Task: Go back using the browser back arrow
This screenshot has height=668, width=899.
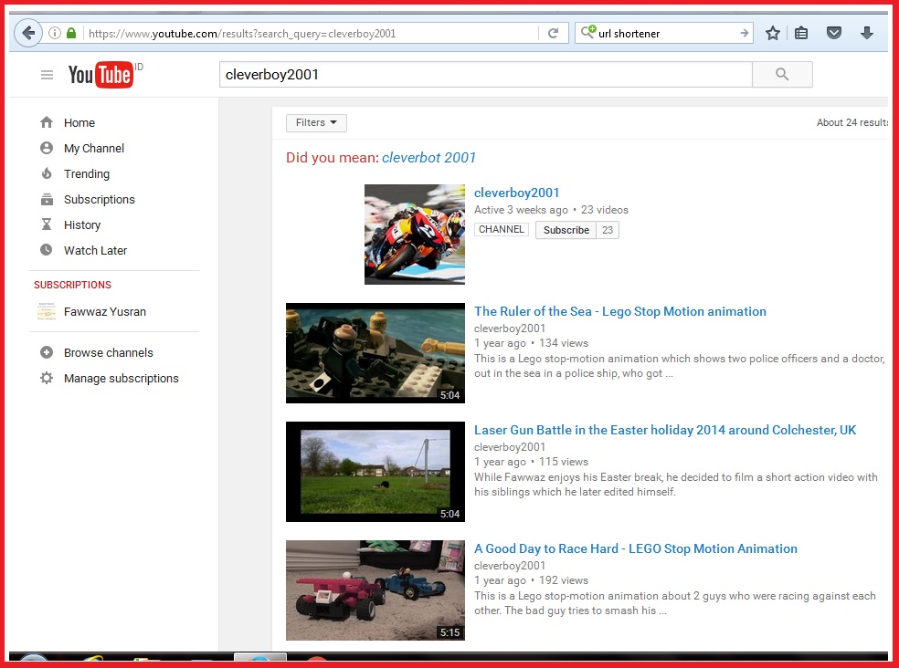Action: [x=27, y=33]
